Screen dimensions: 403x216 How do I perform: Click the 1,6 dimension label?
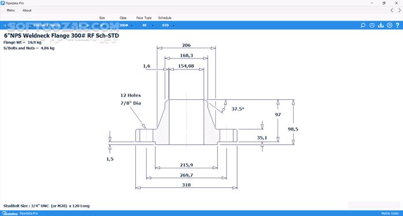pos(146,66)
